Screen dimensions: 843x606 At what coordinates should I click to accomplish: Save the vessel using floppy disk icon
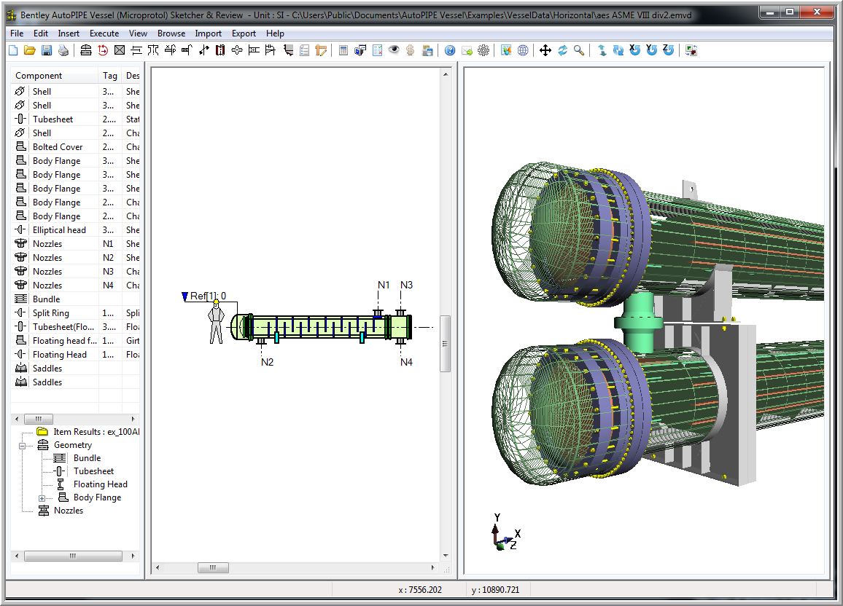coord(47,50)
